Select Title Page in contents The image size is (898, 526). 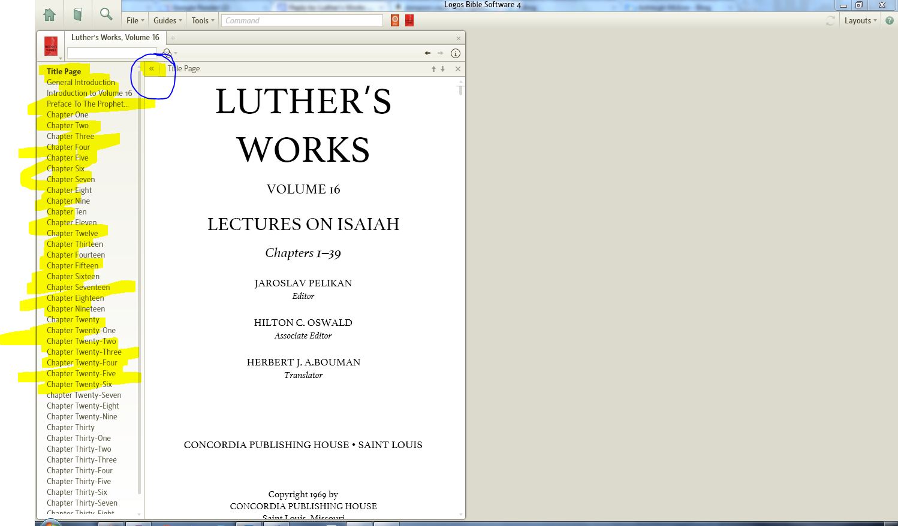click(x=64, y=71)
